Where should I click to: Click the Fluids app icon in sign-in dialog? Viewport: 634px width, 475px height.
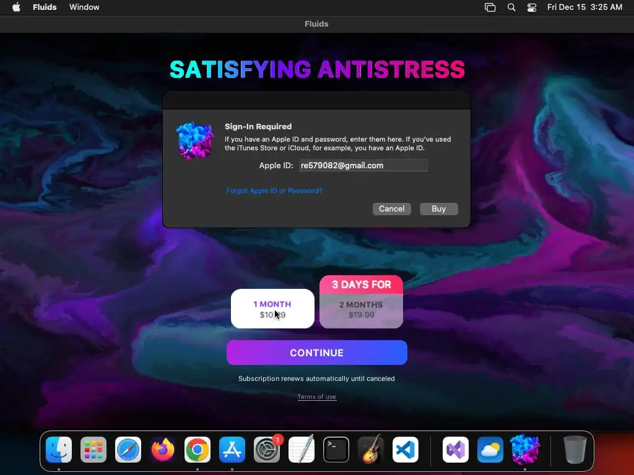pos(194,140)
